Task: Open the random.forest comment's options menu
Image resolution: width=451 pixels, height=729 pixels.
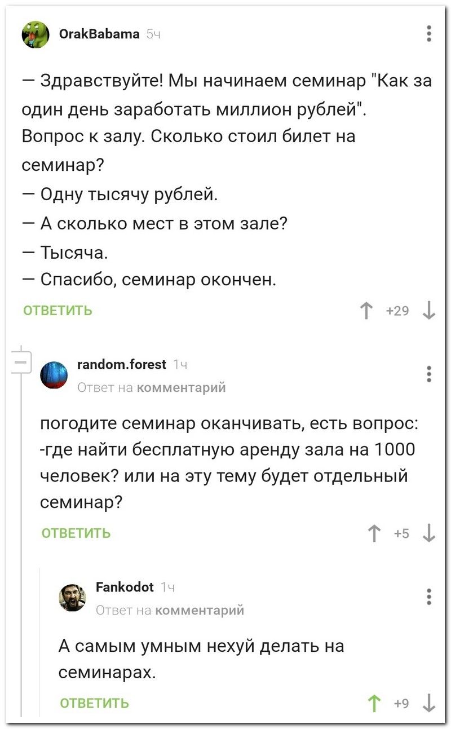Action: 430,374
